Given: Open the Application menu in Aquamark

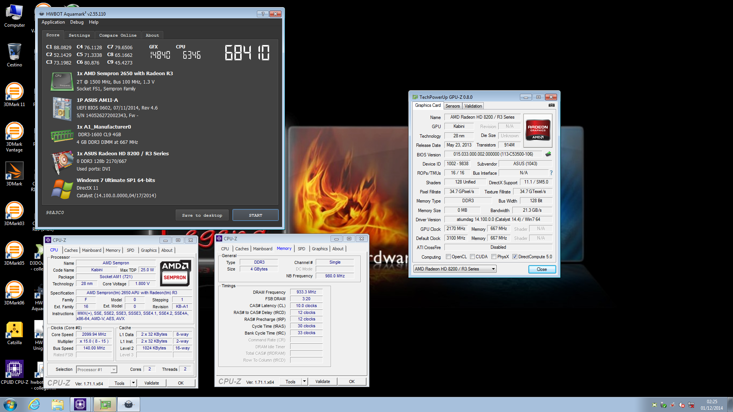Looking at the screenshot, I should tap(53, 22).
